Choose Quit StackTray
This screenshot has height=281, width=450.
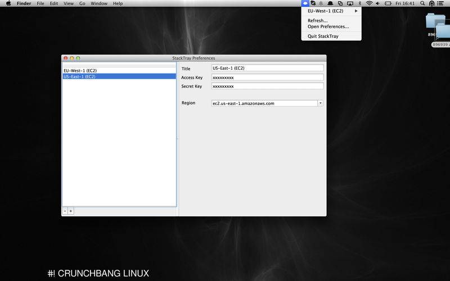click(331, 36)
